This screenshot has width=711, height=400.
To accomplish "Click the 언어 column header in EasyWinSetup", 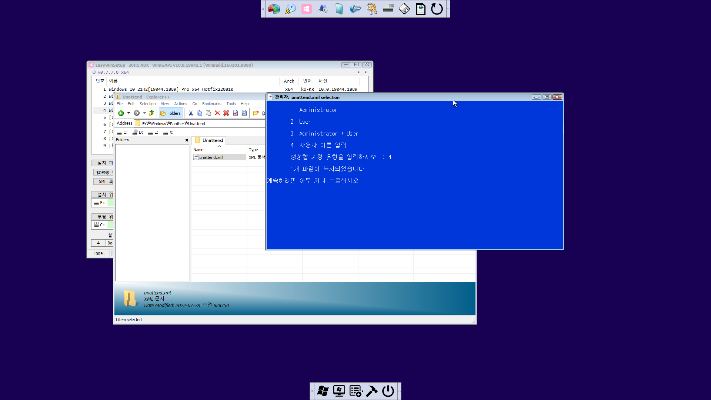I will [x=307, y=81].
